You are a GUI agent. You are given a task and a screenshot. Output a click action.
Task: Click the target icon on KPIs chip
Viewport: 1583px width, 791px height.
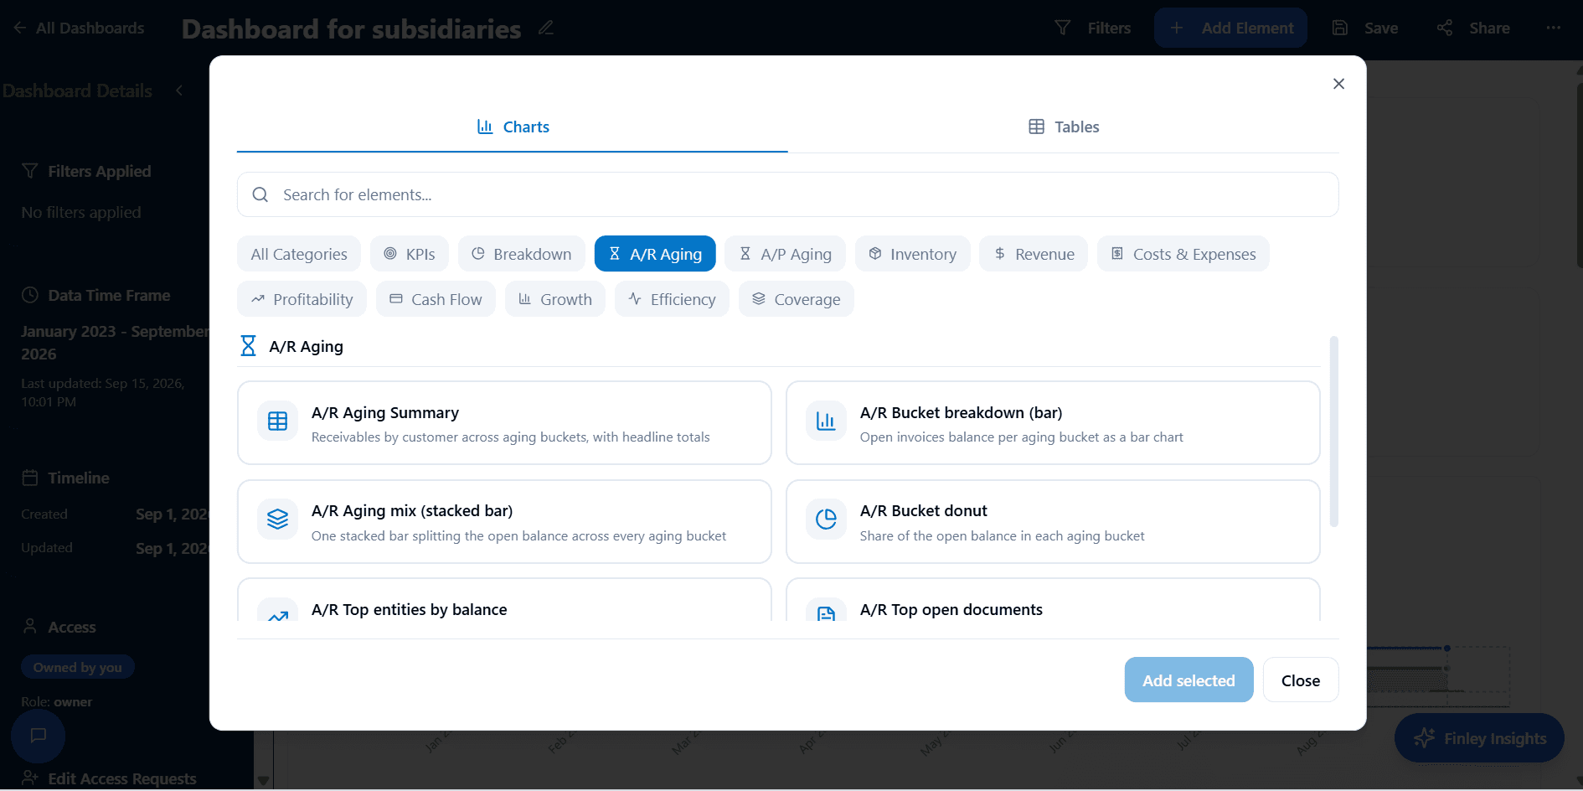pos(390,253)
